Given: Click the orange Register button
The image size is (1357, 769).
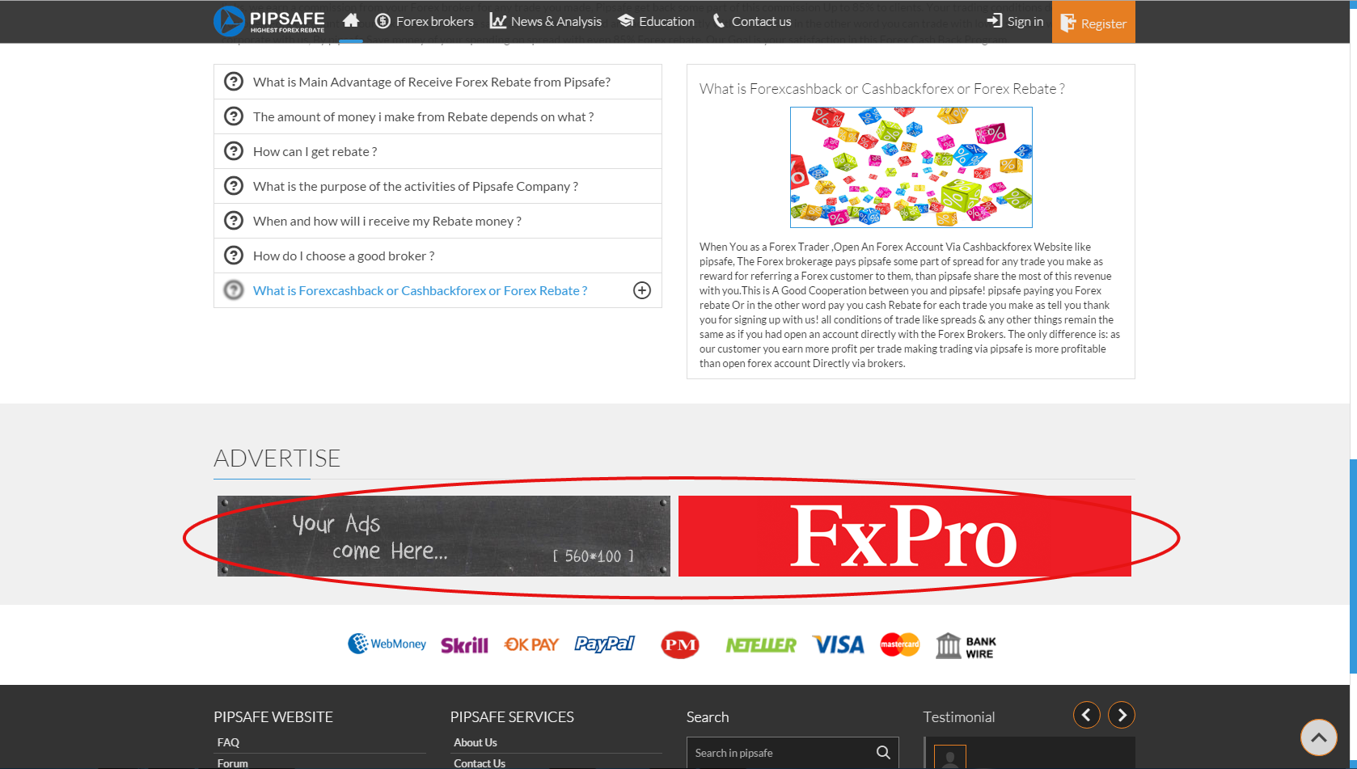Looking at the screenshot, I should (1093, 22).
